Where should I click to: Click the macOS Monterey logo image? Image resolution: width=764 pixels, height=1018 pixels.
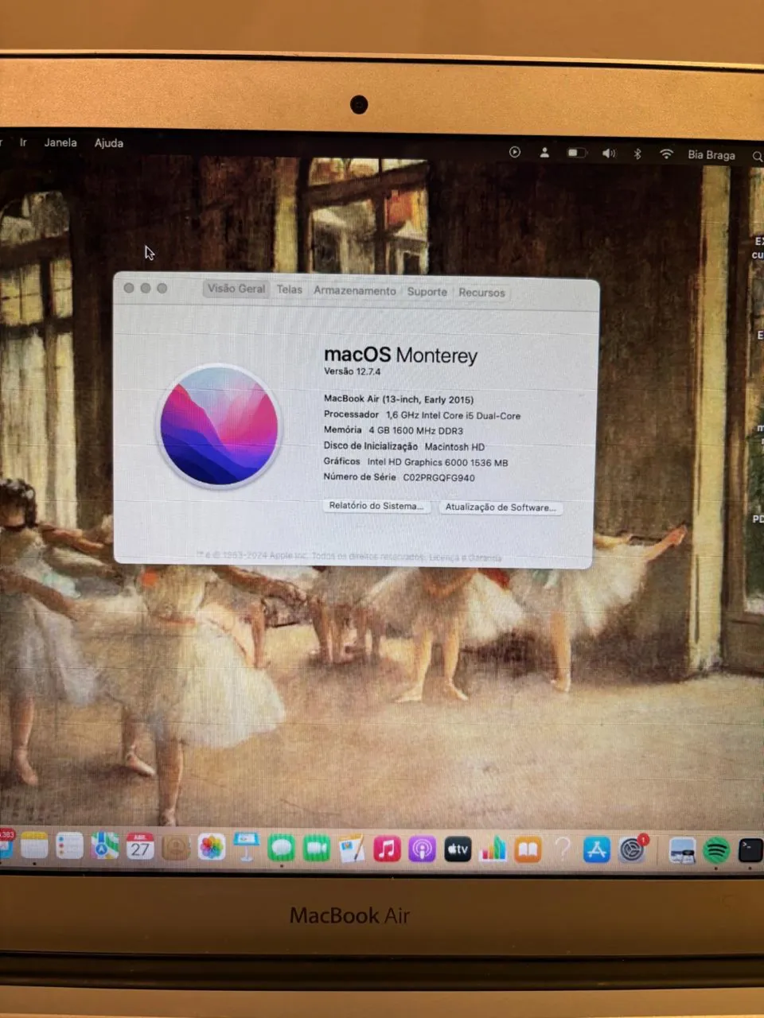(x=220, y=425)
